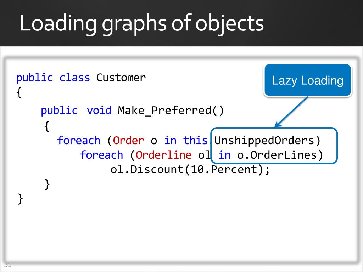
Task: Click the red Orderline type keyword
Action: 163,155
